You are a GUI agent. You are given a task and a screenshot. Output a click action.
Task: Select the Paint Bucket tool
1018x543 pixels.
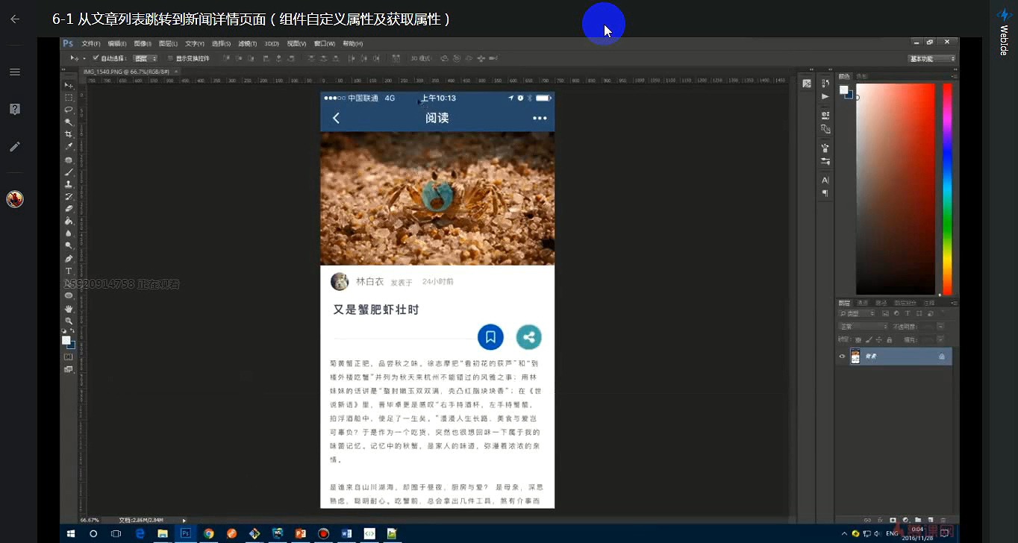pos(69,222)
